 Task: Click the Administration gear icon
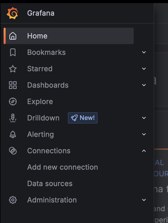coord(13,200)
